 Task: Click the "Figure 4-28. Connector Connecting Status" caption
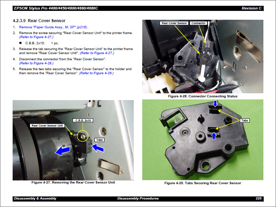tap(203, 96)
